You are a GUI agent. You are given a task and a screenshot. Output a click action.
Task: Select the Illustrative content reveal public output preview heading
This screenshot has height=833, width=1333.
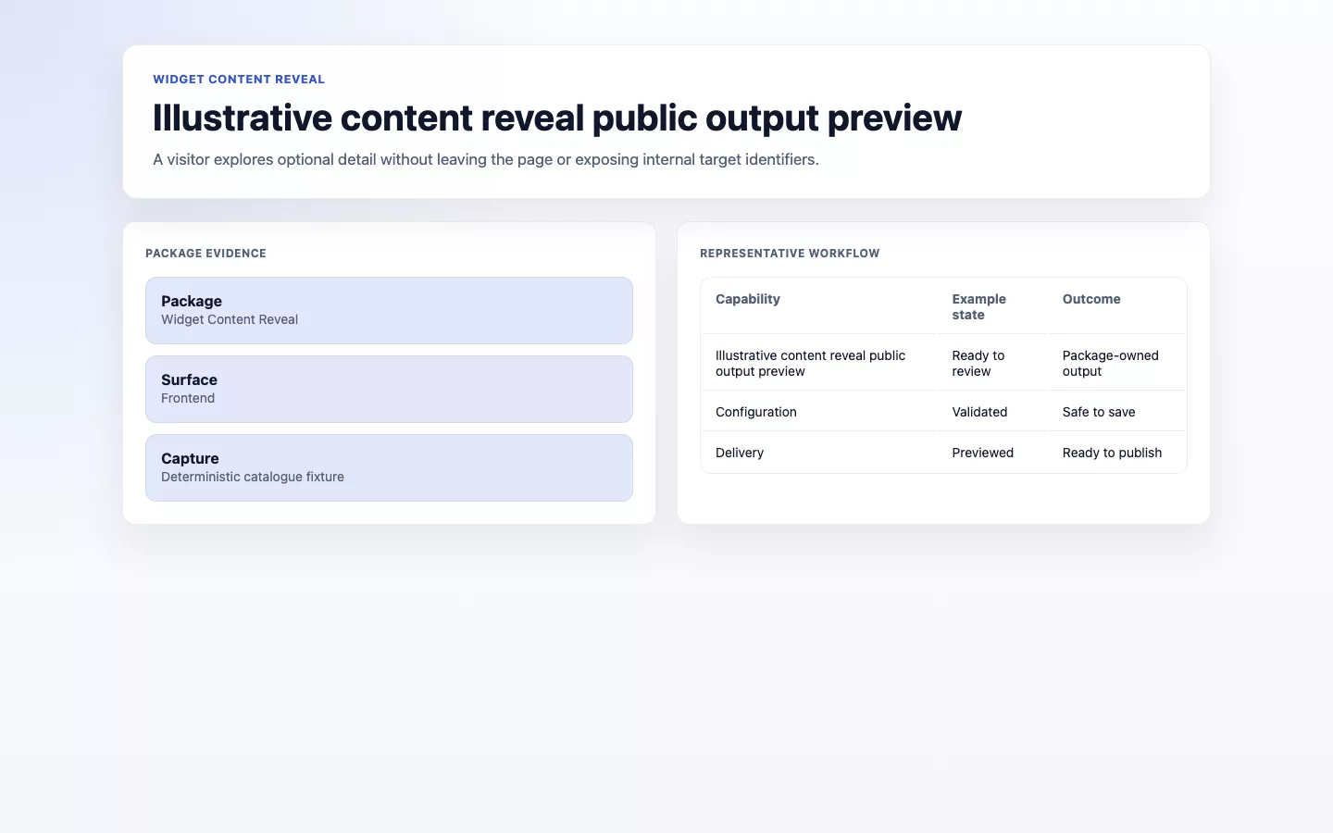(x=557, y=118)
